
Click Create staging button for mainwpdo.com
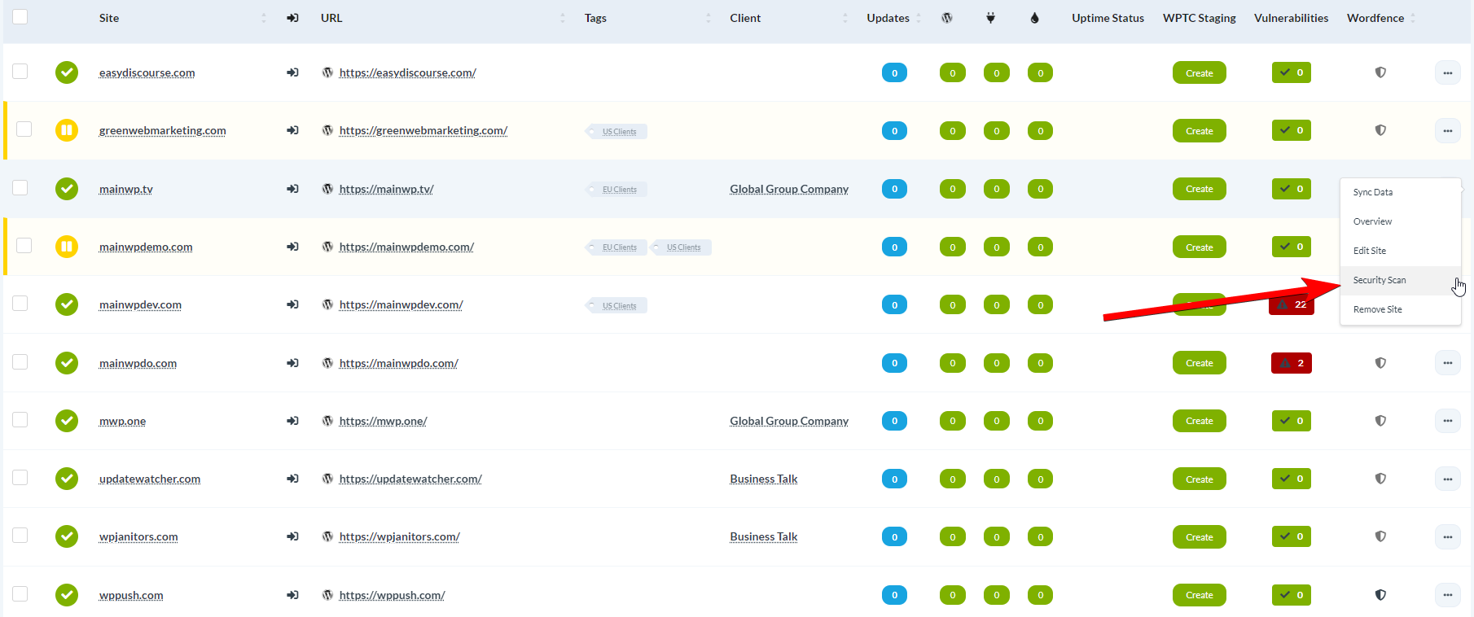pos(1199,363)
